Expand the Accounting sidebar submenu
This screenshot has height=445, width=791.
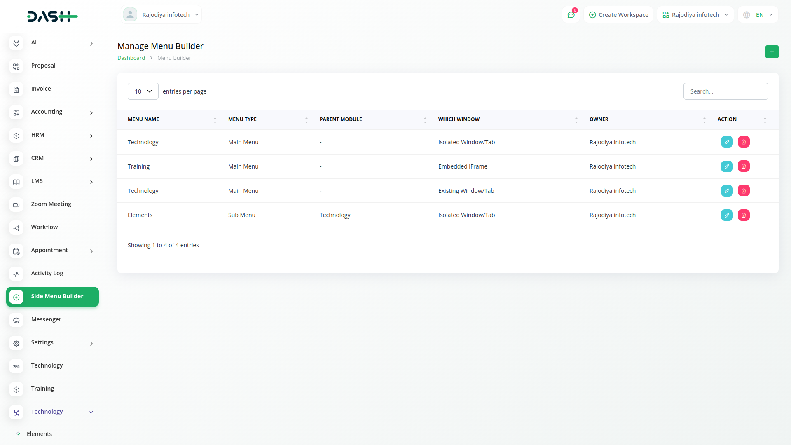coord(91,112)
